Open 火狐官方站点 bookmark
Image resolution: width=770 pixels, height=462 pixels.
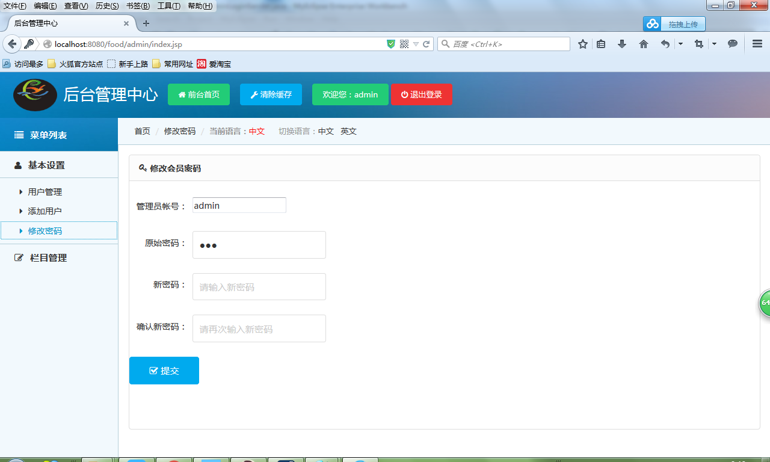click(x=75, y=64)
